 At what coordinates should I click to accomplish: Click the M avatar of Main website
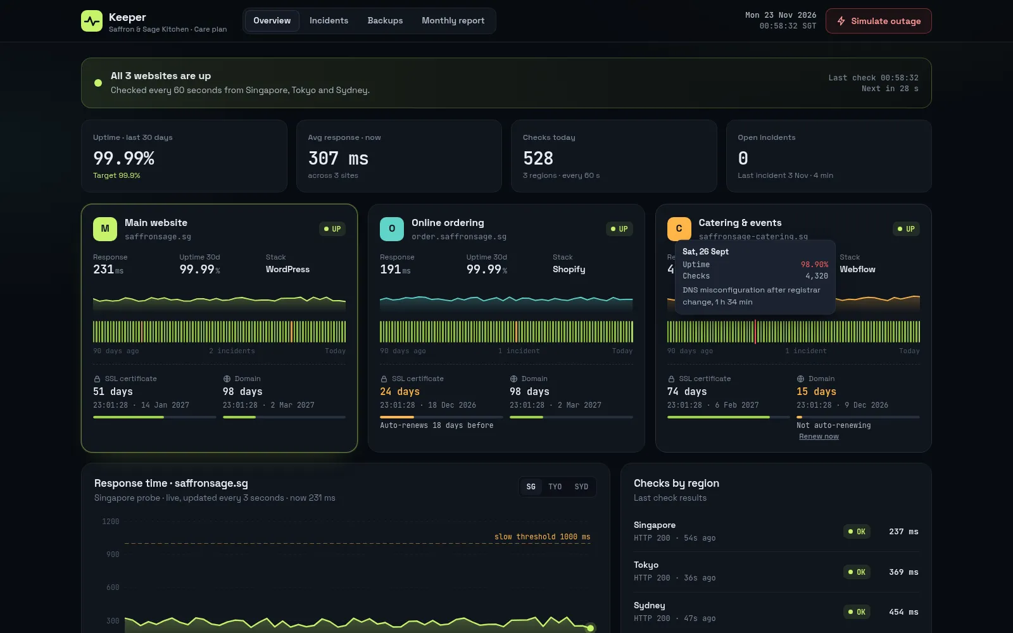point(105,229)
